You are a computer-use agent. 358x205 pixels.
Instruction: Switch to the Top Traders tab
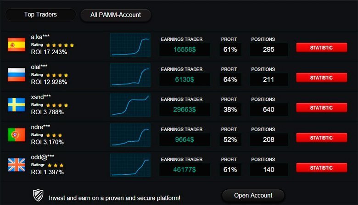pos(40,15)
